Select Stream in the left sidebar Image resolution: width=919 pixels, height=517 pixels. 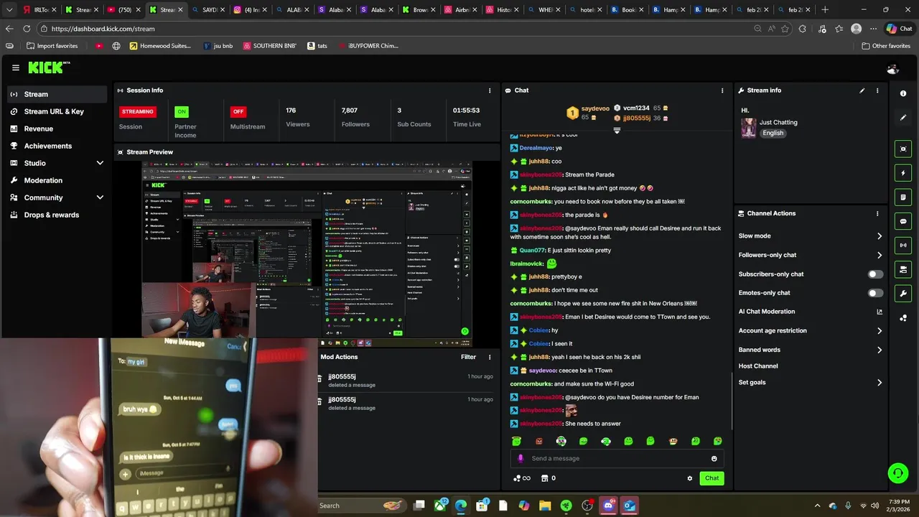(57, 94)
